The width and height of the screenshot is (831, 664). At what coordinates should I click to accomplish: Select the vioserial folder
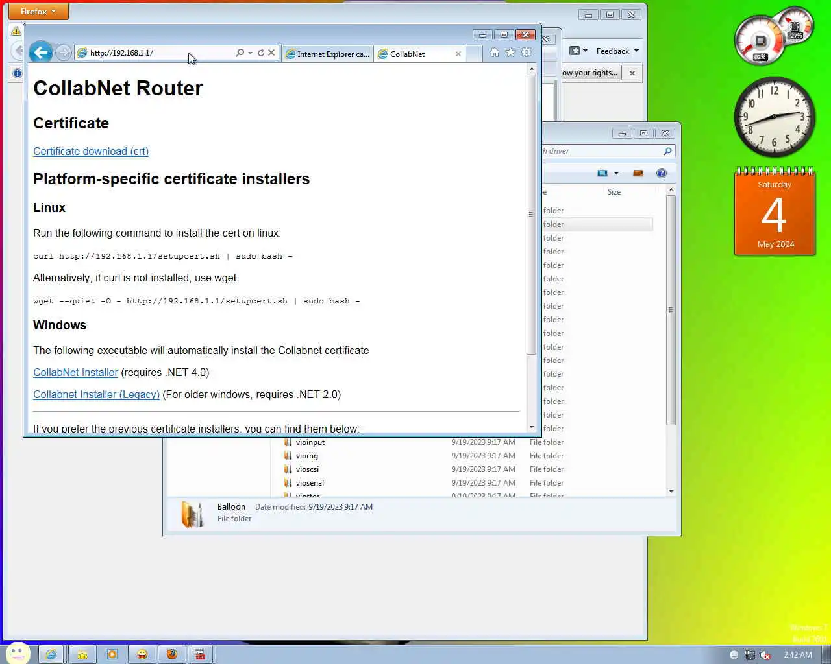pos(310,483)
